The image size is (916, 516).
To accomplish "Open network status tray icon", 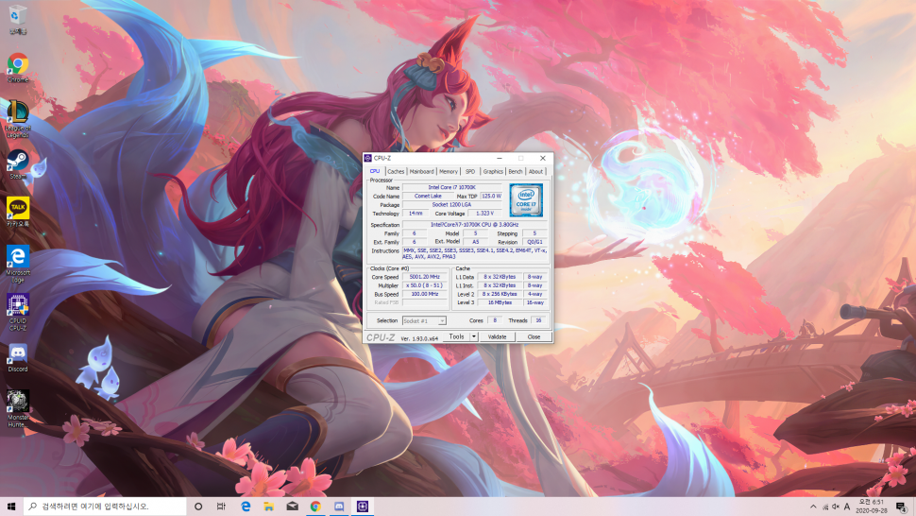I will point(824,507).
